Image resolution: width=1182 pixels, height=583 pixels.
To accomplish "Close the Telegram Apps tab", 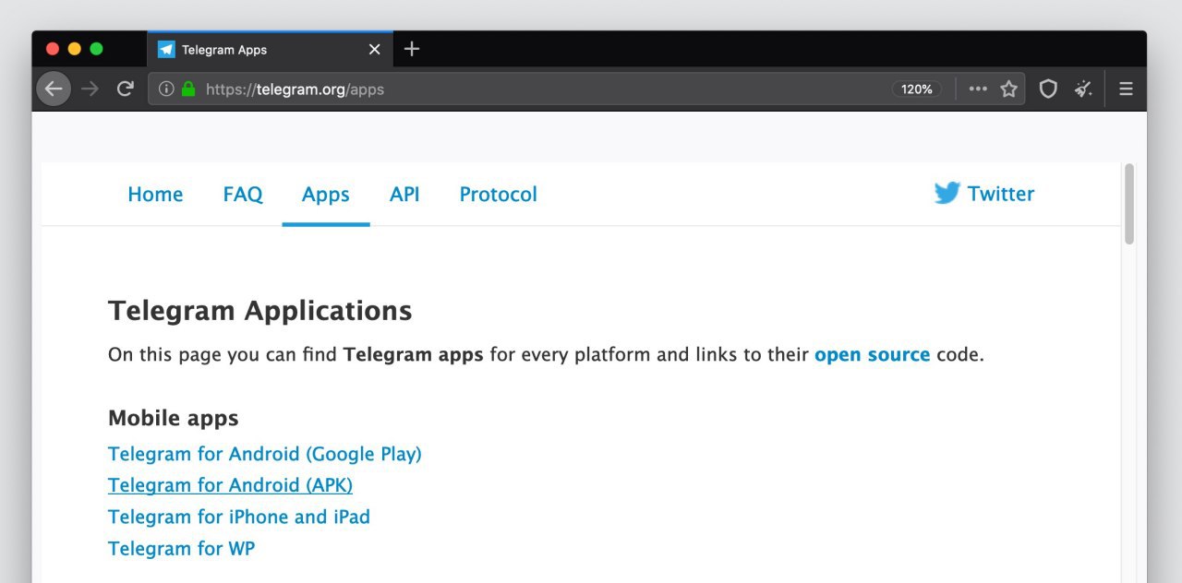I will coord(374,50).
